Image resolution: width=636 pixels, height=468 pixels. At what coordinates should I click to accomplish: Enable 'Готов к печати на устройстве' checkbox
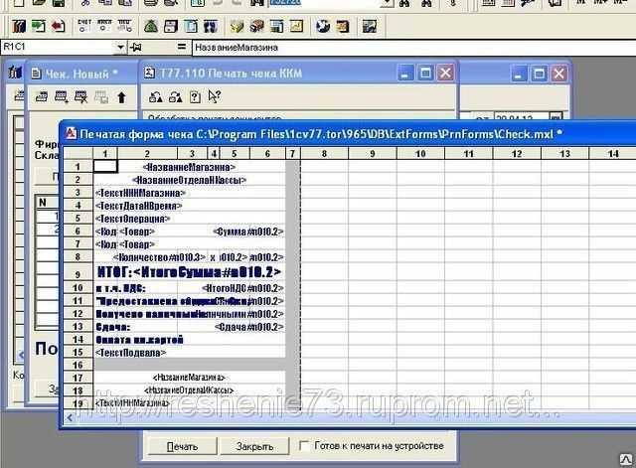point(306,446)
